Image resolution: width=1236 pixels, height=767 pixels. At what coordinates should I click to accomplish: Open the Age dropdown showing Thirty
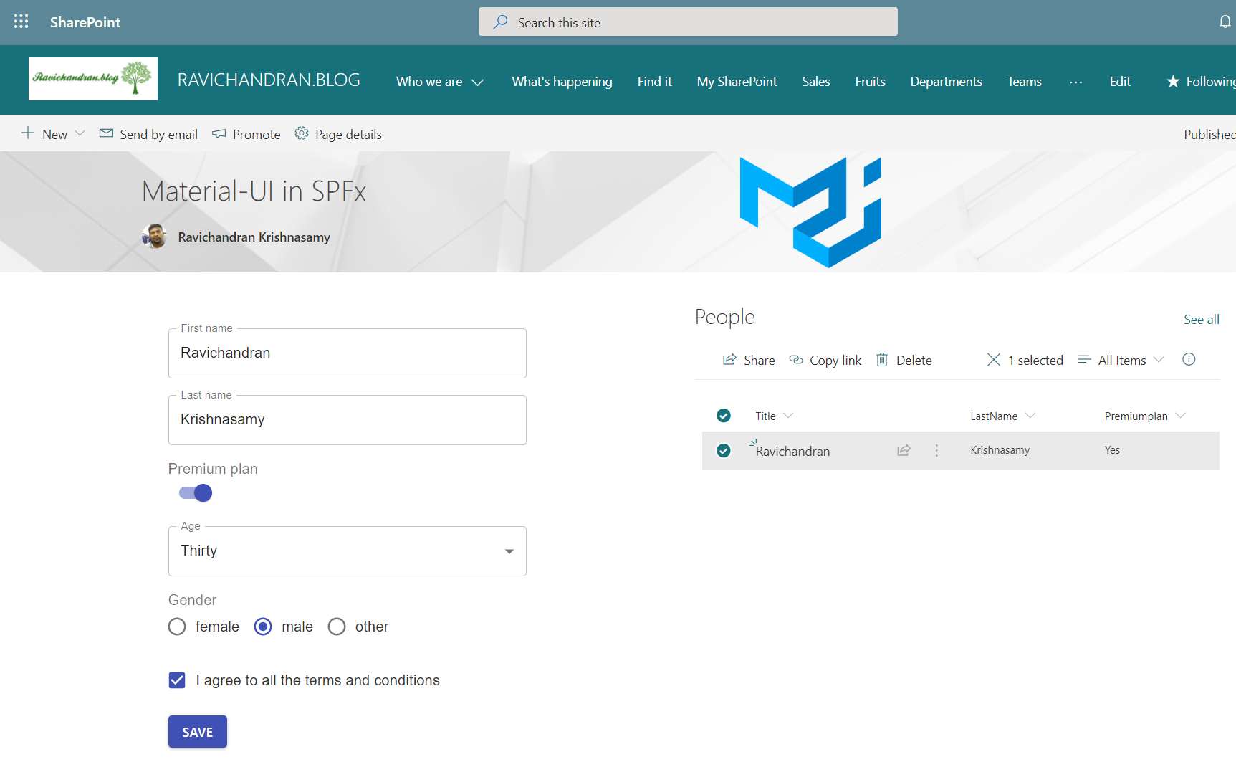[347, 551]
